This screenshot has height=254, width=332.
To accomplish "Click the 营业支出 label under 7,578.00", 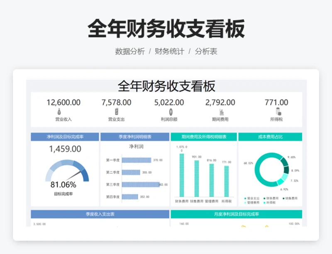I will (x=117, y=119).
